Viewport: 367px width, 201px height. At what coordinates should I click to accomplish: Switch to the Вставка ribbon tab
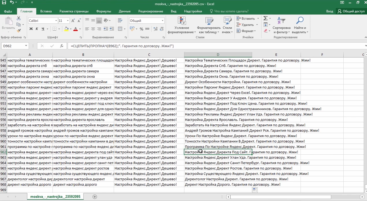coord(46,11)
